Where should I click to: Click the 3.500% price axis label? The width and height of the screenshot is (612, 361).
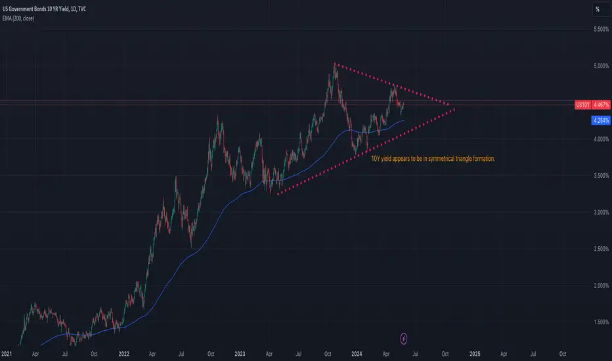click(601, 176)
